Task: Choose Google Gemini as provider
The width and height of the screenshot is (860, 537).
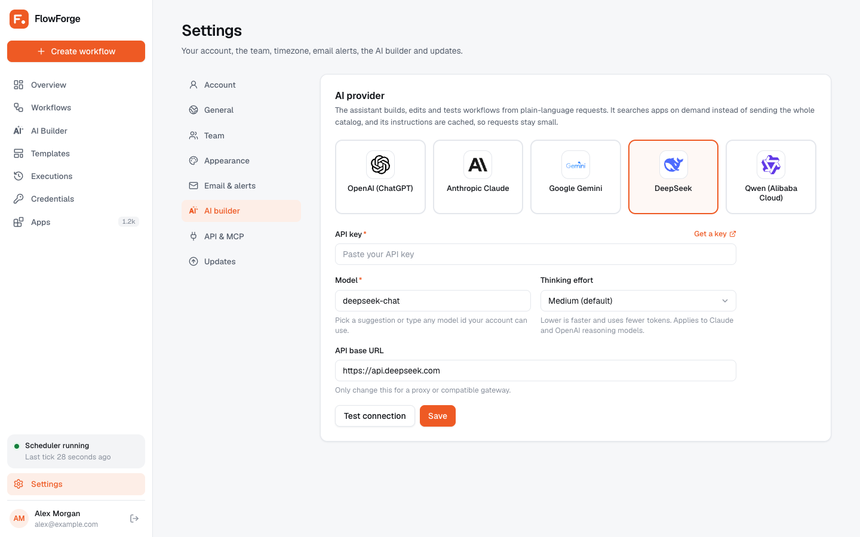Action: (x=576, y=177)
